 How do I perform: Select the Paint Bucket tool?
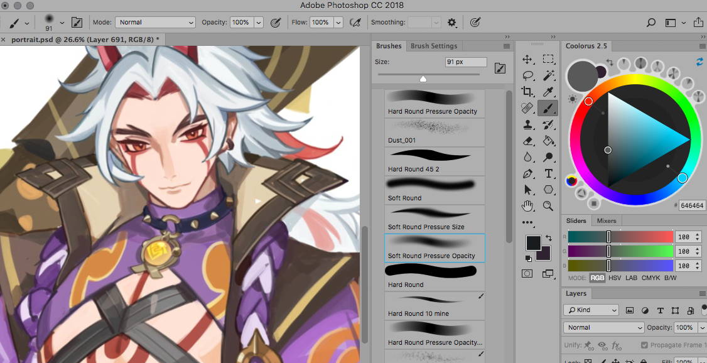pyautogui.click(x=548, y=141)
